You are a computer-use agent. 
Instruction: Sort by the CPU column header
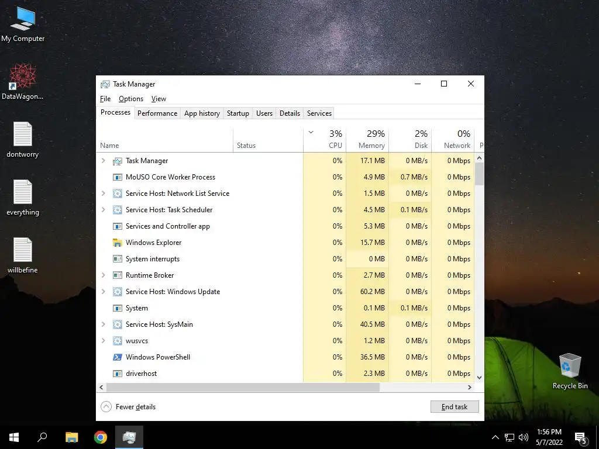point(325,140)
